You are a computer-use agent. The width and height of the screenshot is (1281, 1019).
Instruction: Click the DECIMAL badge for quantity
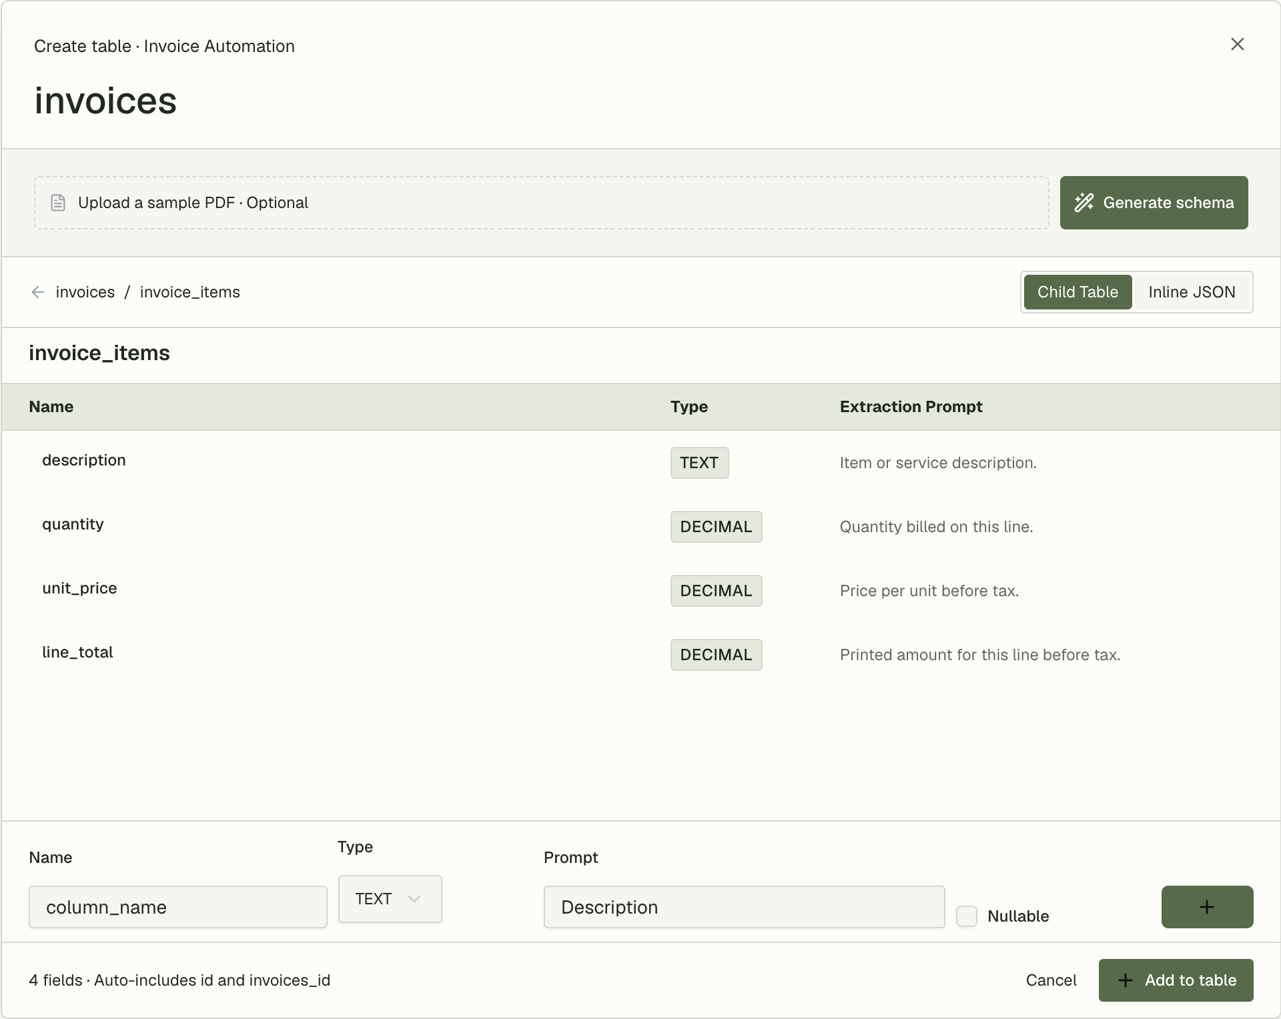pyautogui.click(x=716, y=527)
